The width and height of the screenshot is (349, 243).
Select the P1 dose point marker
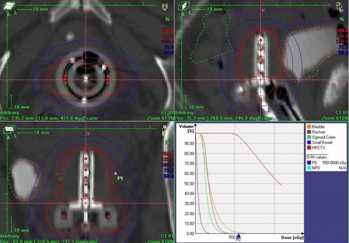point(115,173)
